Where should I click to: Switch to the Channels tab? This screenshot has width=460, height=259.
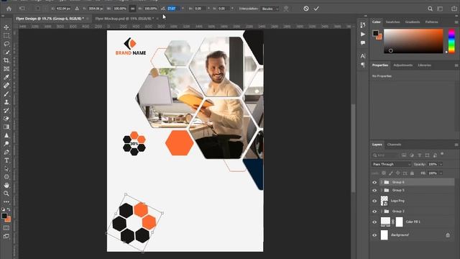(394, 145)
